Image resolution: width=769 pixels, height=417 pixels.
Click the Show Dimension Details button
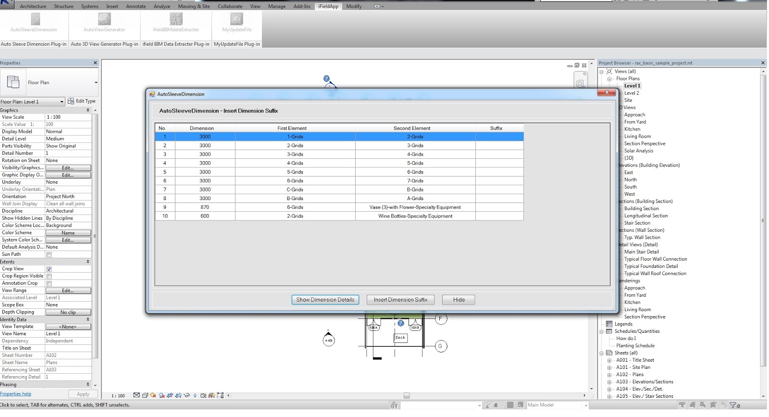pos(325,300)
